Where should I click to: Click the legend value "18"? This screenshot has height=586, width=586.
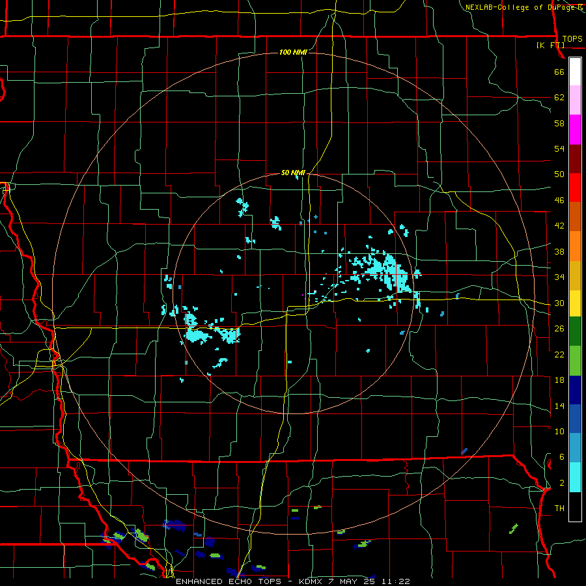559,380
